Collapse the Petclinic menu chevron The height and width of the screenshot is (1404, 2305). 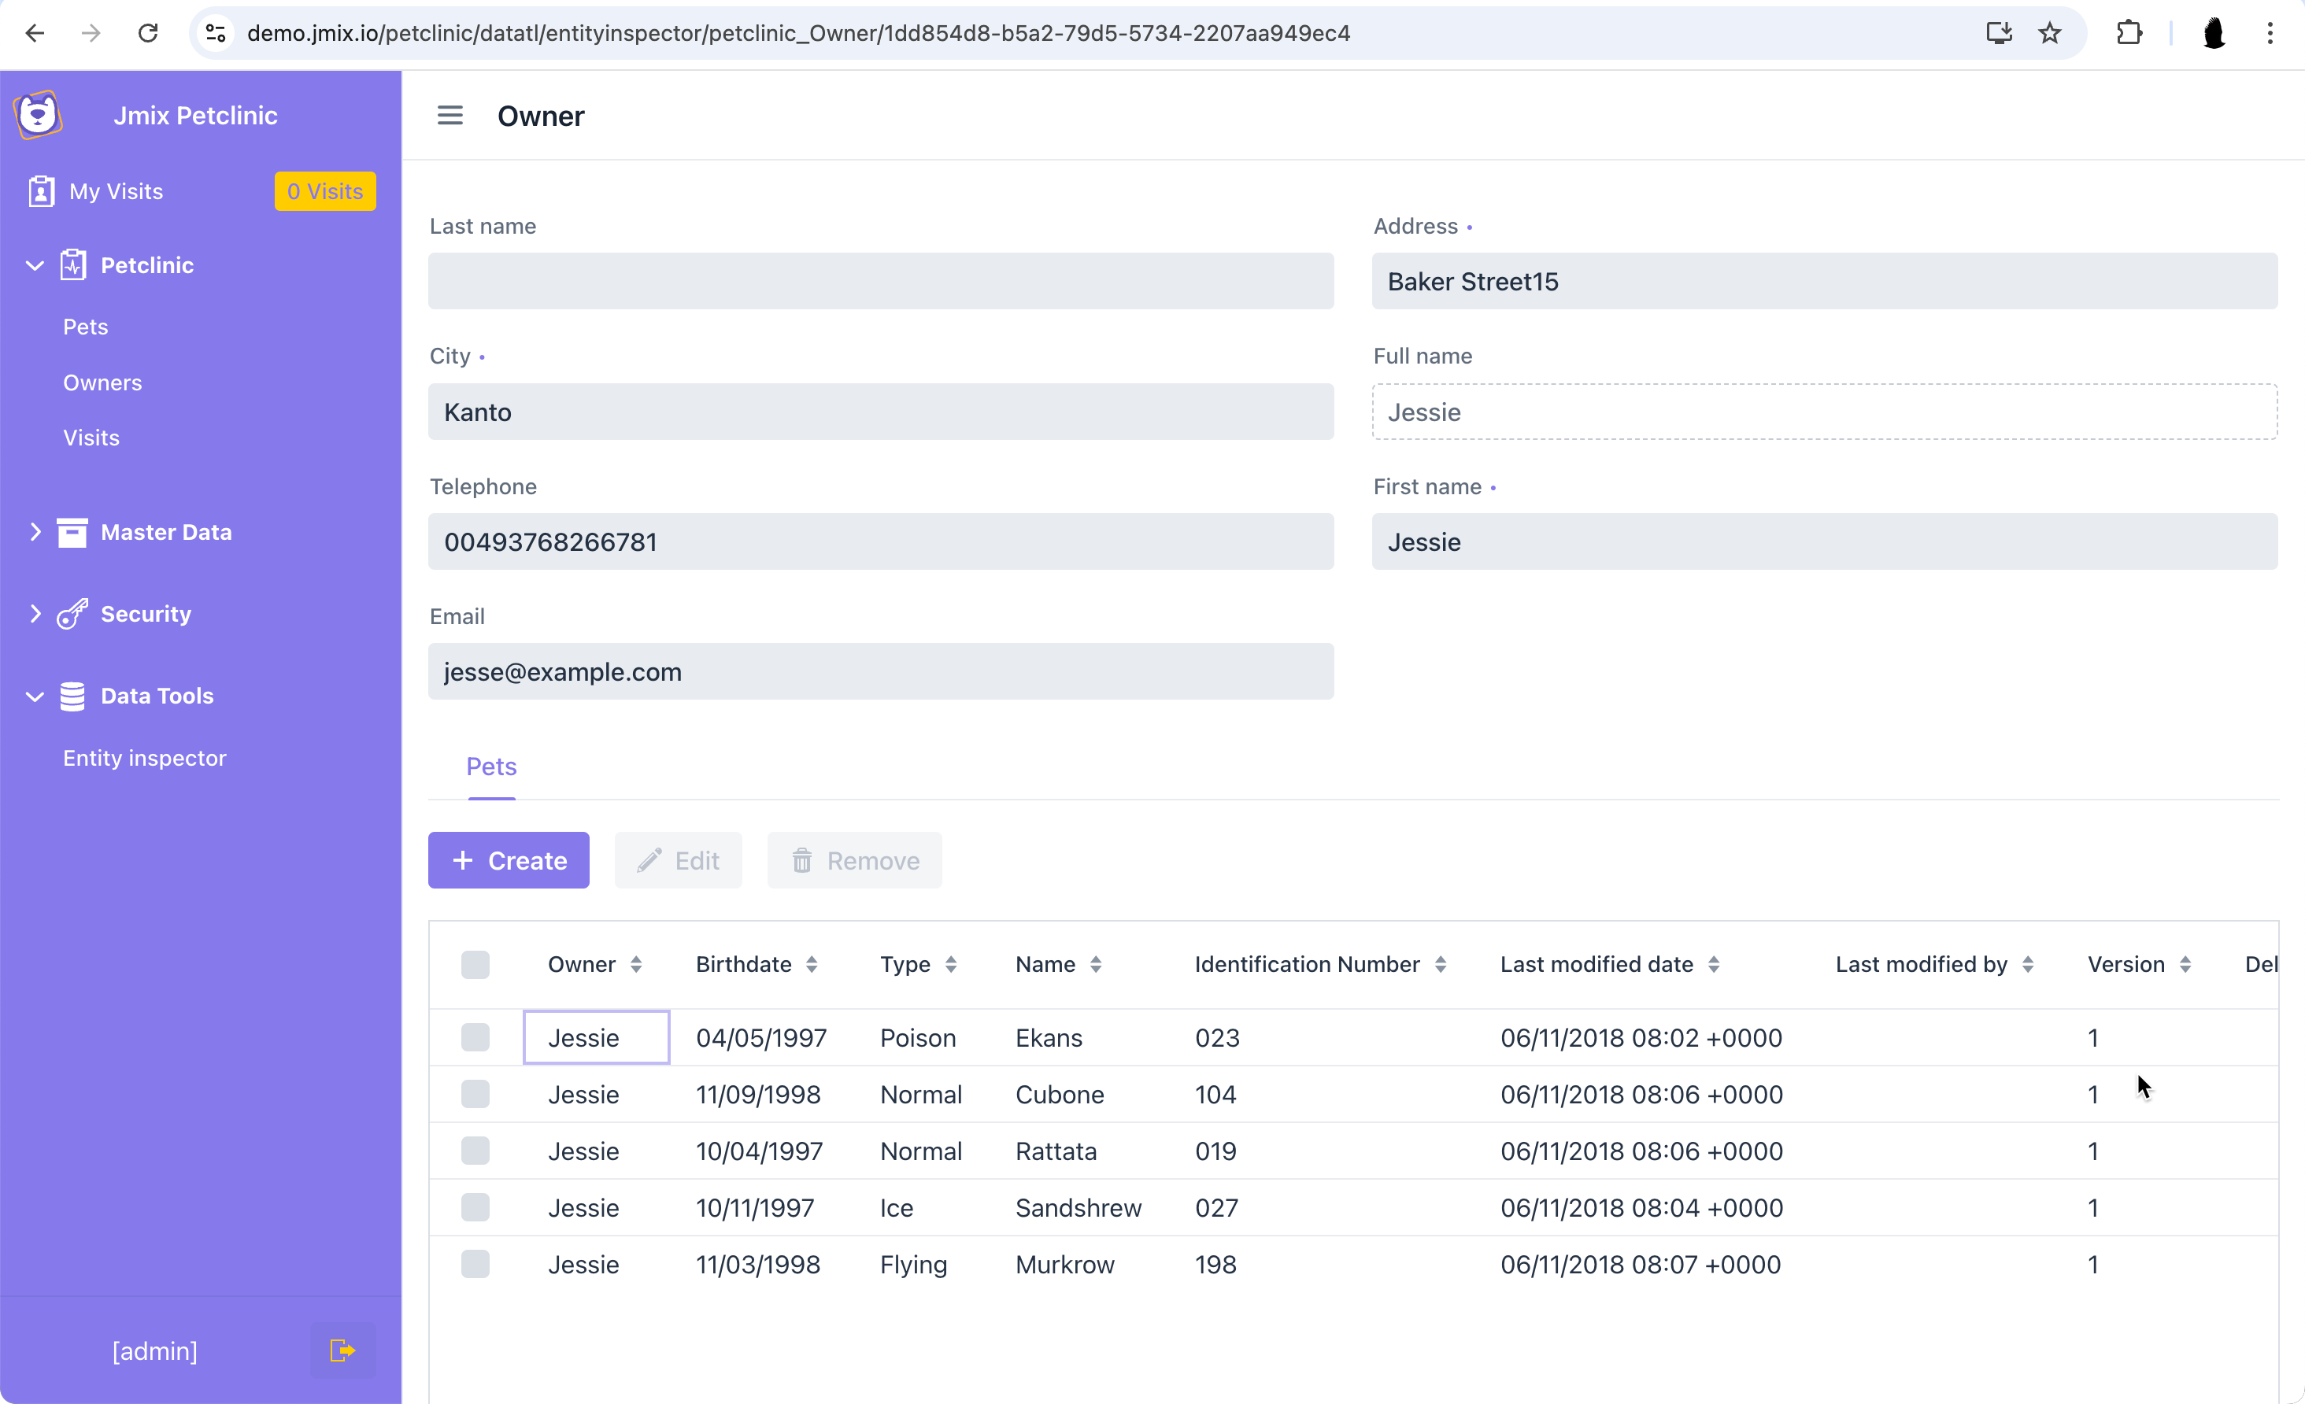[x=35, y=266]
